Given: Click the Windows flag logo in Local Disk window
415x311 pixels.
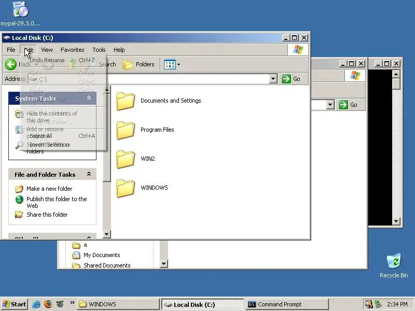Looking at the screenshot, I should click(x=298, y=50).
